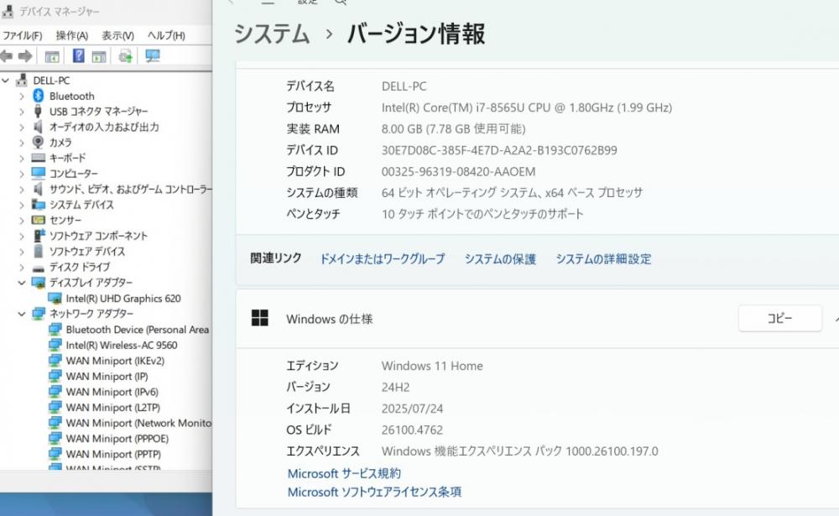Select the コンピューター label in the tree
This screenshot has height=516, width=839.
coord(74,174)
